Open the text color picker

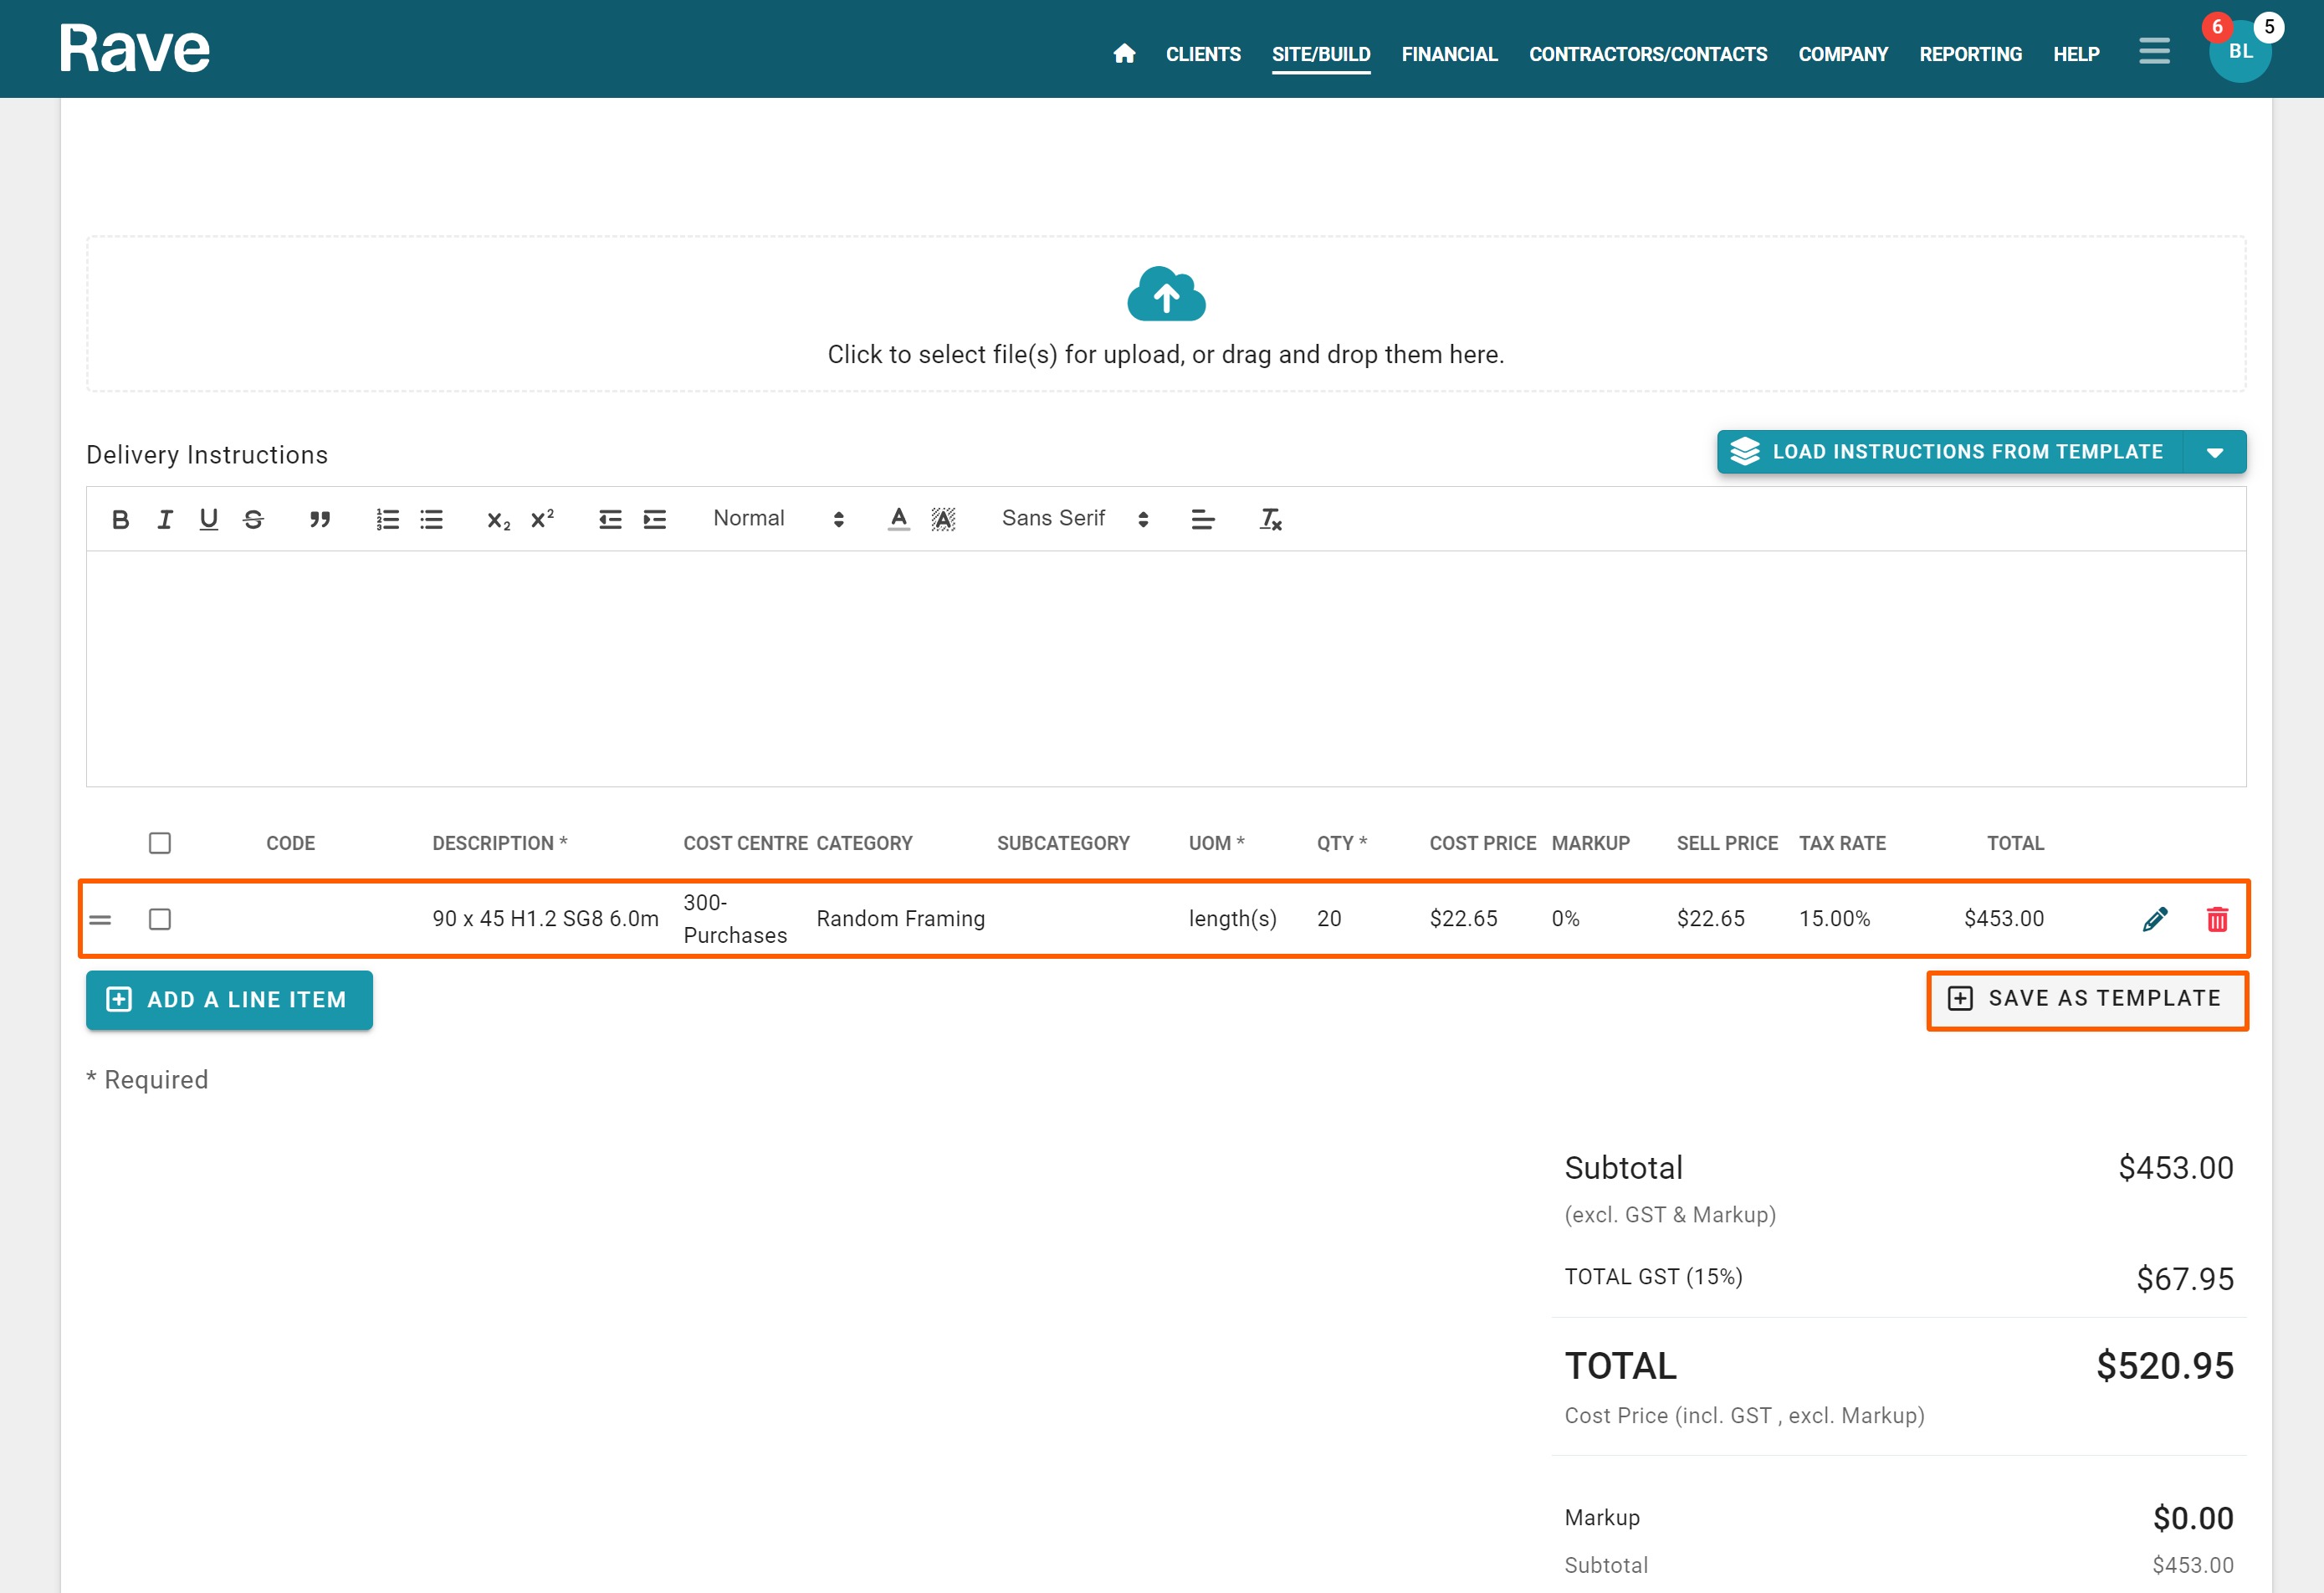[898, 519]
